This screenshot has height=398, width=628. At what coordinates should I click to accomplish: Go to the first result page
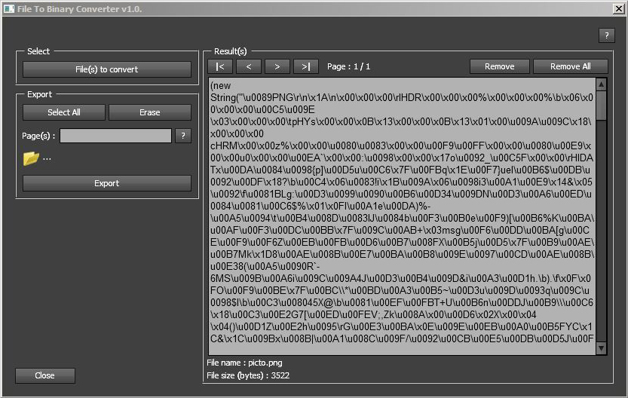tap(220, 66)
